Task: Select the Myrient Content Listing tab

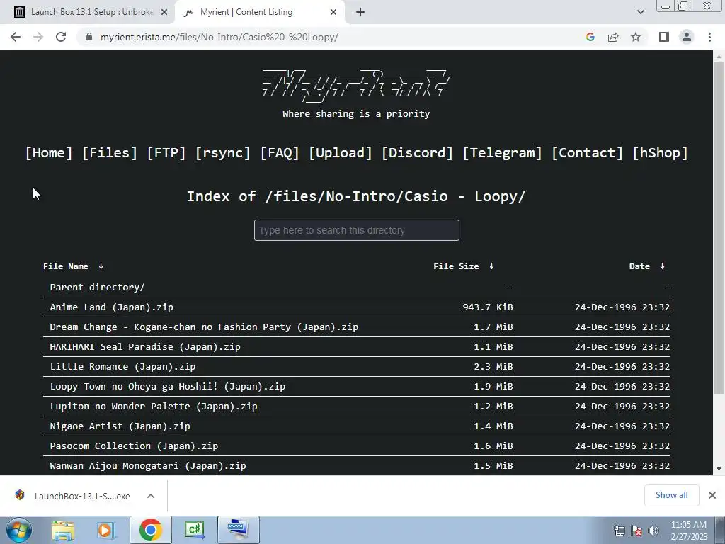Action: (x=260, y=12)
